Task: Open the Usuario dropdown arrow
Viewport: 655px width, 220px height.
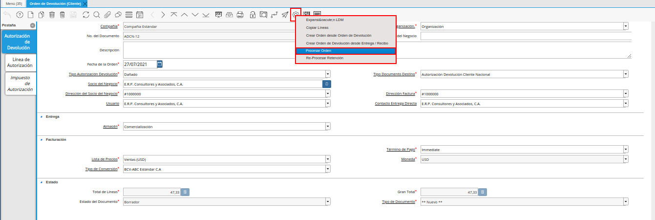Action: 328,104
